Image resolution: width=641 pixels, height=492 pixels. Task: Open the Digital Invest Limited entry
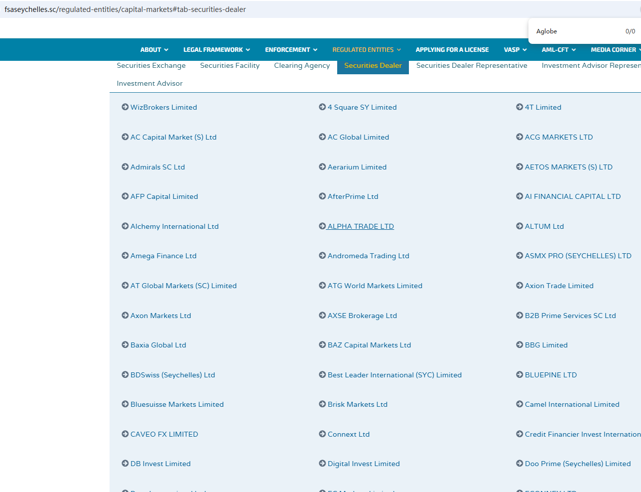(364, 464)
